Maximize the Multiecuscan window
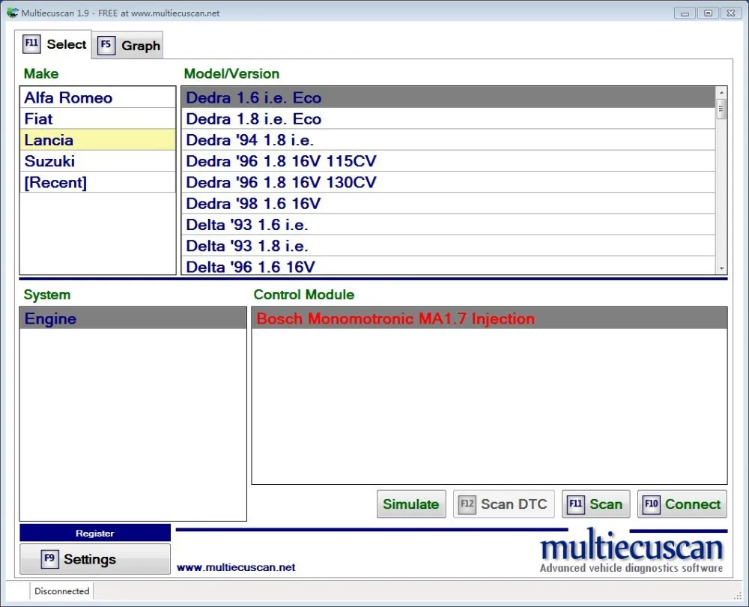This screenshot has width=749, height=607. 708,13
